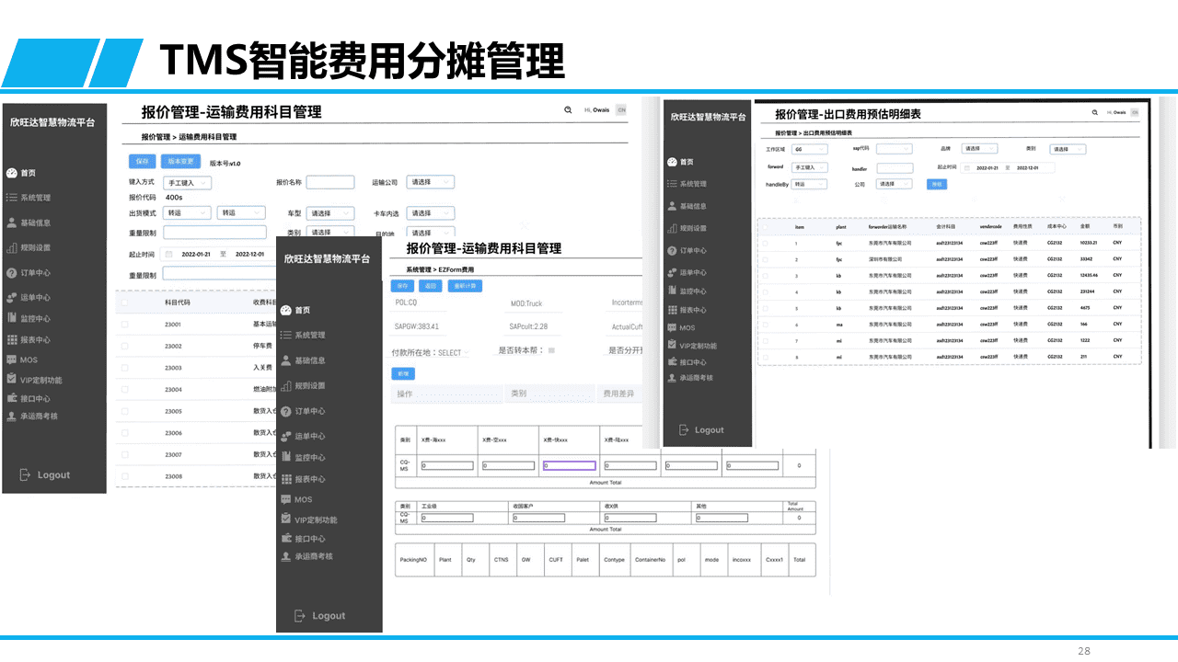Toggle 是否转本帮 checkbox in middle window
This screenshot has width=1178, height=662.
pyautogui.click(x=551, y=350)
